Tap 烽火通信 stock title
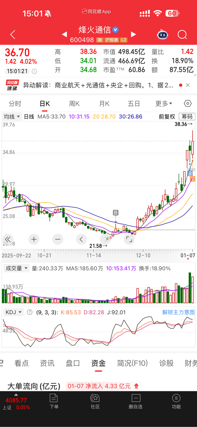This screenshot has width=197, height=427. pos(95,30)
